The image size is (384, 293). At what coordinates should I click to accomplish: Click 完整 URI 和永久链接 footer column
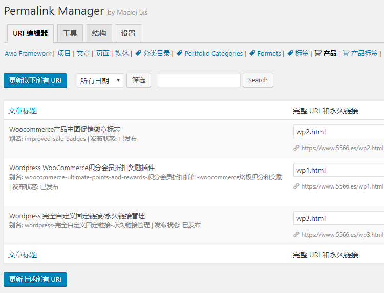click(x=326, y=255)
